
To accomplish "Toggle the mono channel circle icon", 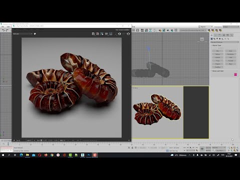I will [x=35, y=34].
